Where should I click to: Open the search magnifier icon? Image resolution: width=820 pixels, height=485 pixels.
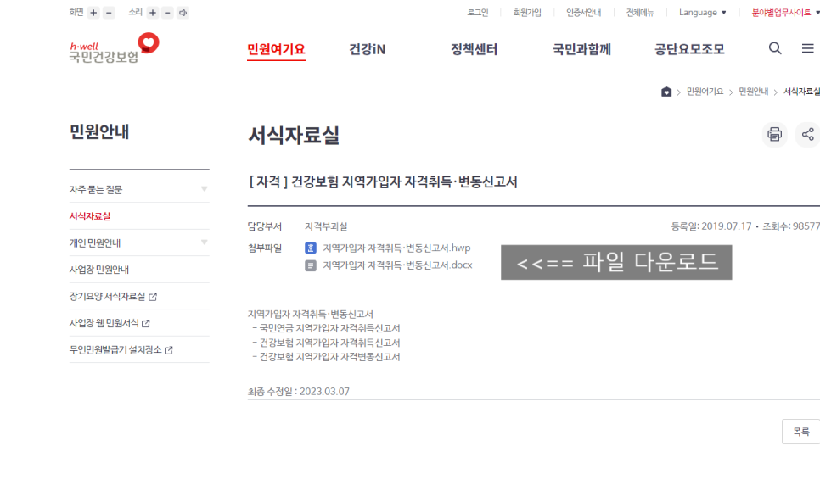tap(775, 48)
